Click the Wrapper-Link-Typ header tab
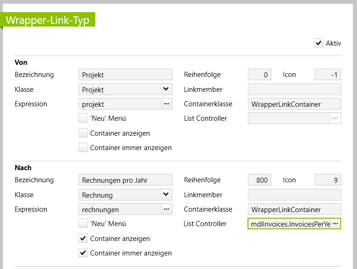The height and width of the screenshot is (269, 357). point(48,21)
